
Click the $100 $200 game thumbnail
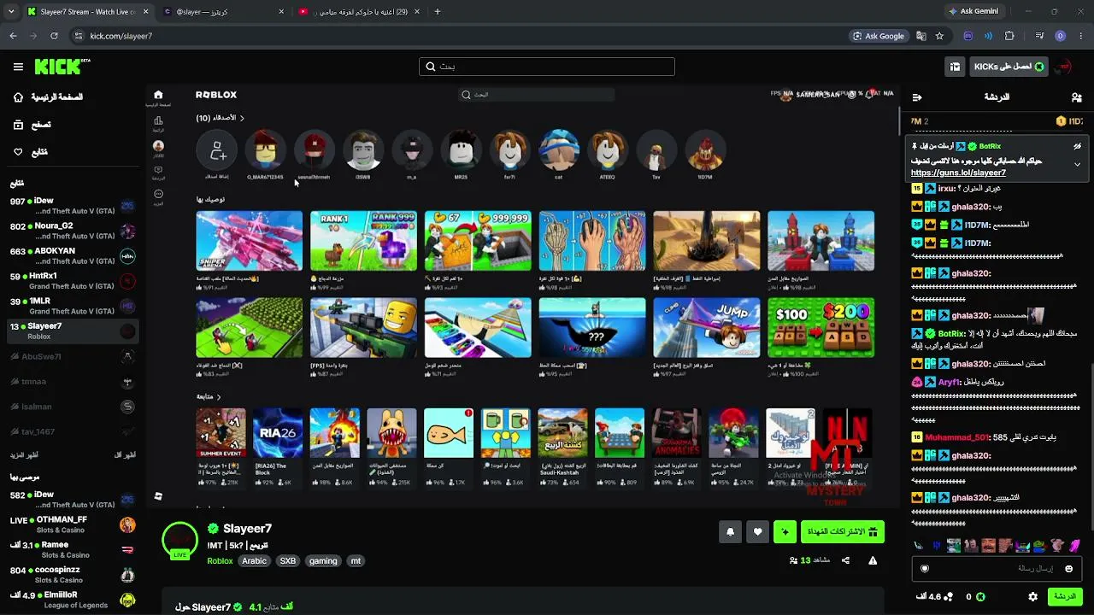tap(820, 328)
